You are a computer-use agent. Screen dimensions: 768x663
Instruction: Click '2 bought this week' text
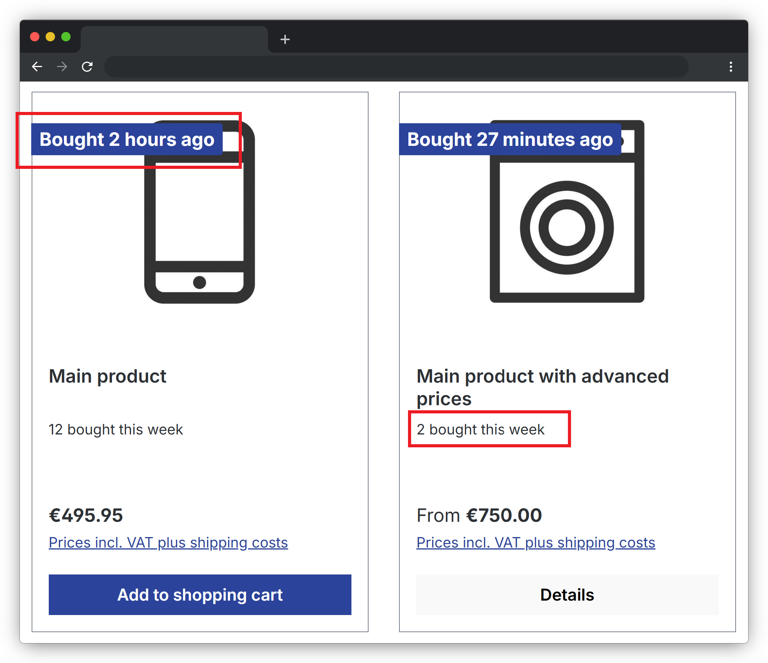(x=481, y=429)
